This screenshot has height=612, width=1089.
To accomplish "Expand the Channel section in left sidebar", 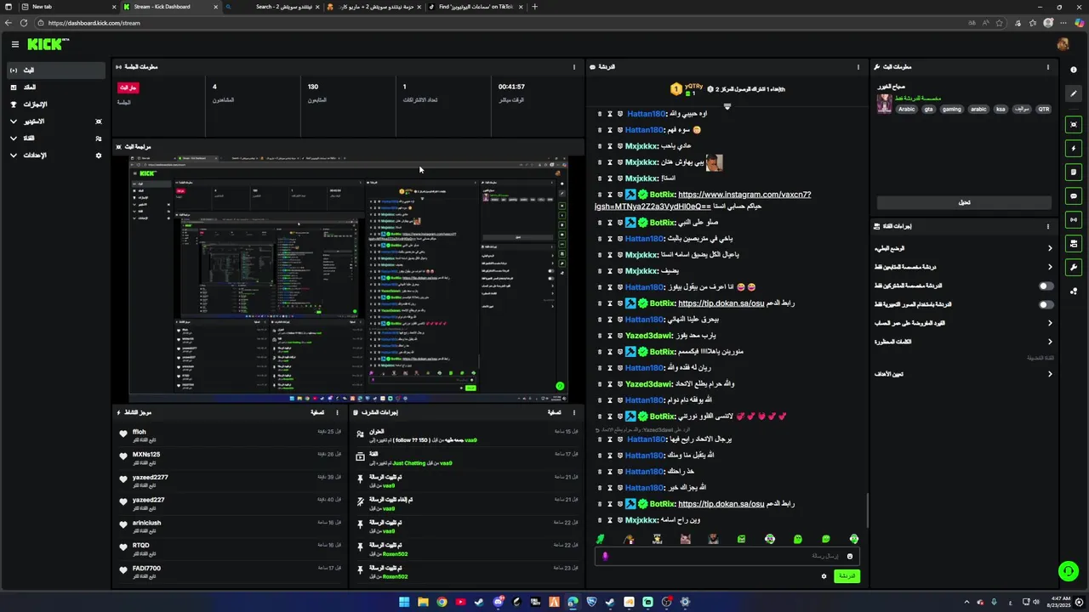I will click(56, 139).
